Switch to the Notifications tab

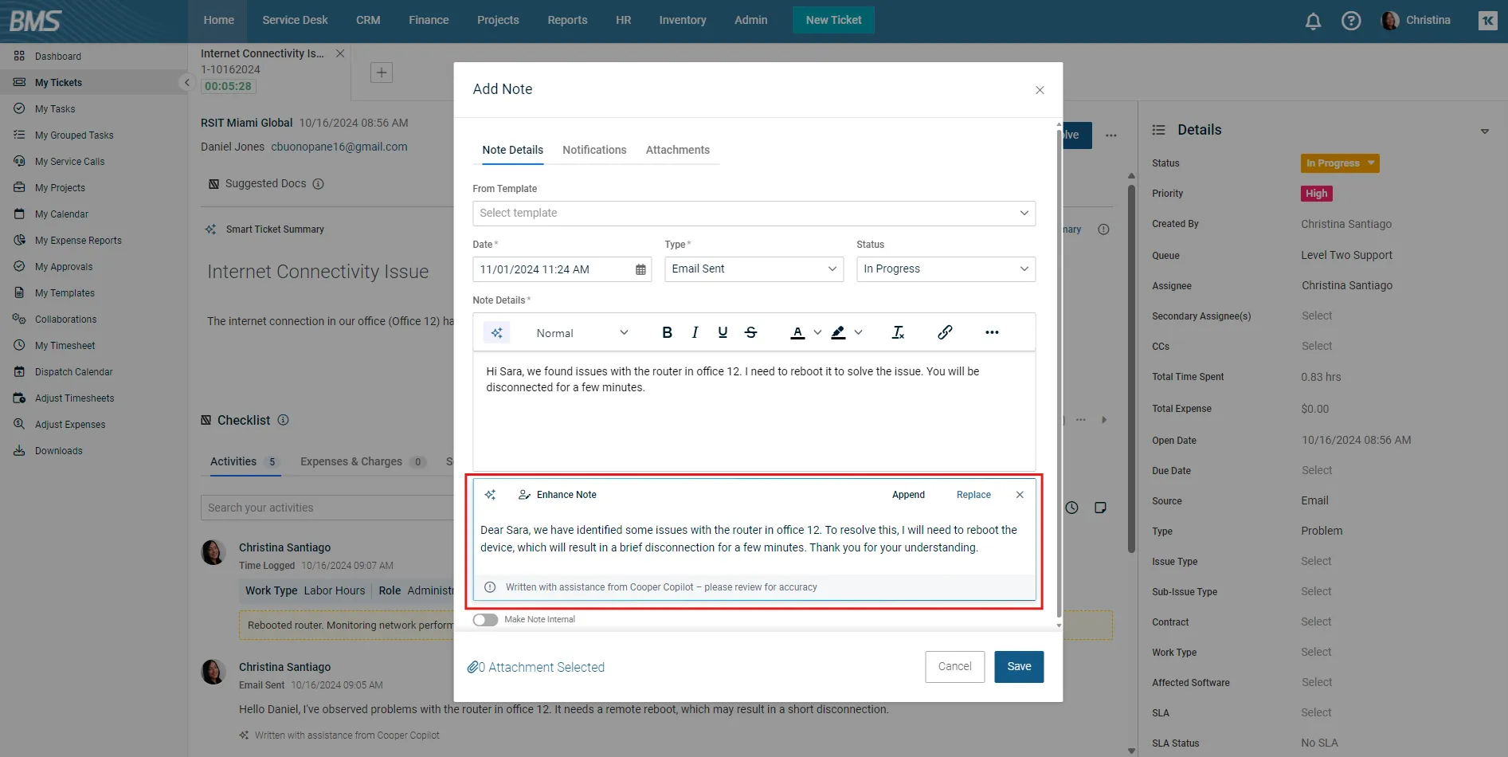pyautogui.click(x=594, y=150)
